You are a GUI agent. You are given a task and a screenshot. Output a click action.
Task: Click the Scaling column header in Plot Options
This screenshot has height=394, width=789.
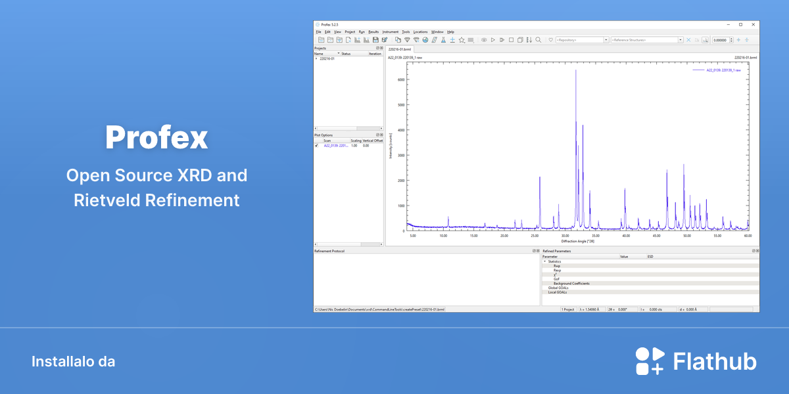[x=356, y=141]
